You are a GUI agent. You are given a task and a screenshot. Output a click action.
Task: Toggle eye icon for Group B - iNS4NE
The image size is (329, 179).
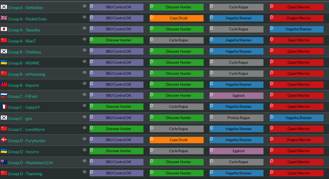click(84, 61)
